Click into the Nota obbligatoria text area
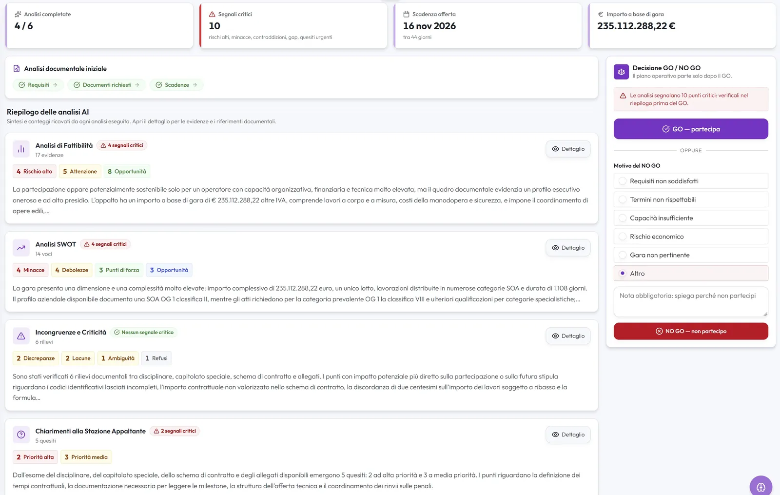Image resolution: width=780 pixels, height=495 pixels. (691, 302)
